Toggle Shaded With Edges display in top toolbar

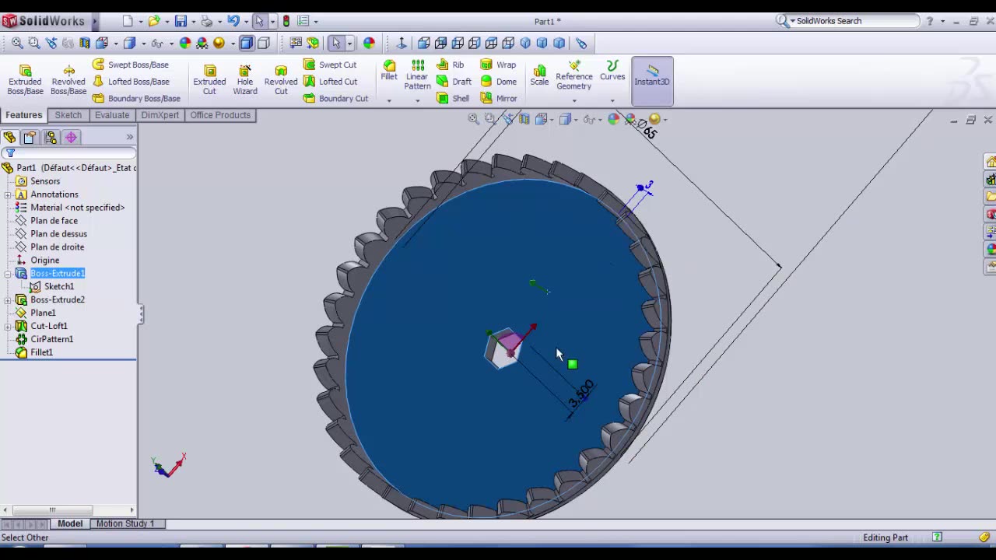click(x=247, y=44)
